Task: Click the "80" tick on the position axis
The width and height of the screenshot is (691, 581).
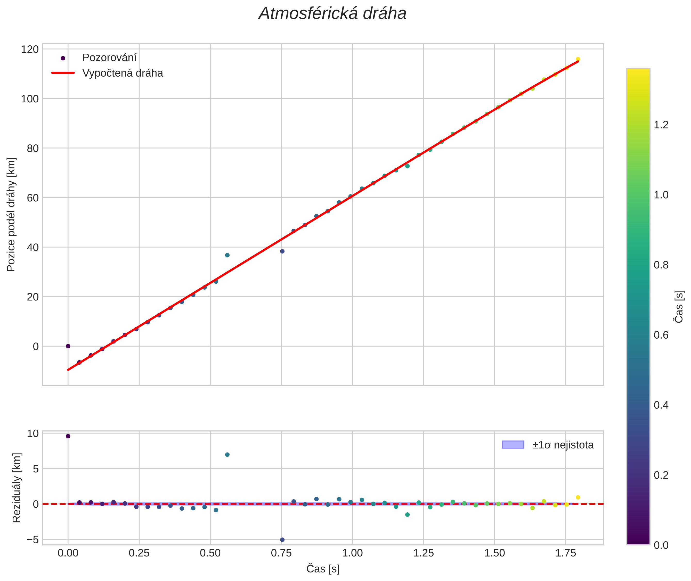Action: pos(32,148)
